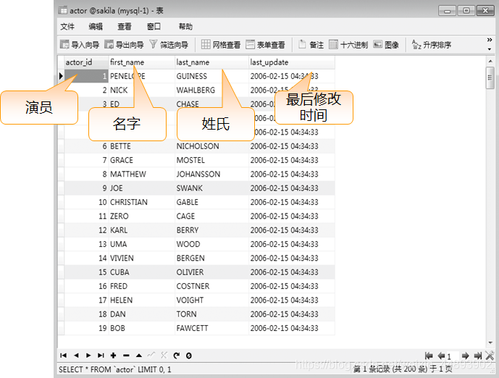
Task: Click the first_name column header
Action: (142, 62)
